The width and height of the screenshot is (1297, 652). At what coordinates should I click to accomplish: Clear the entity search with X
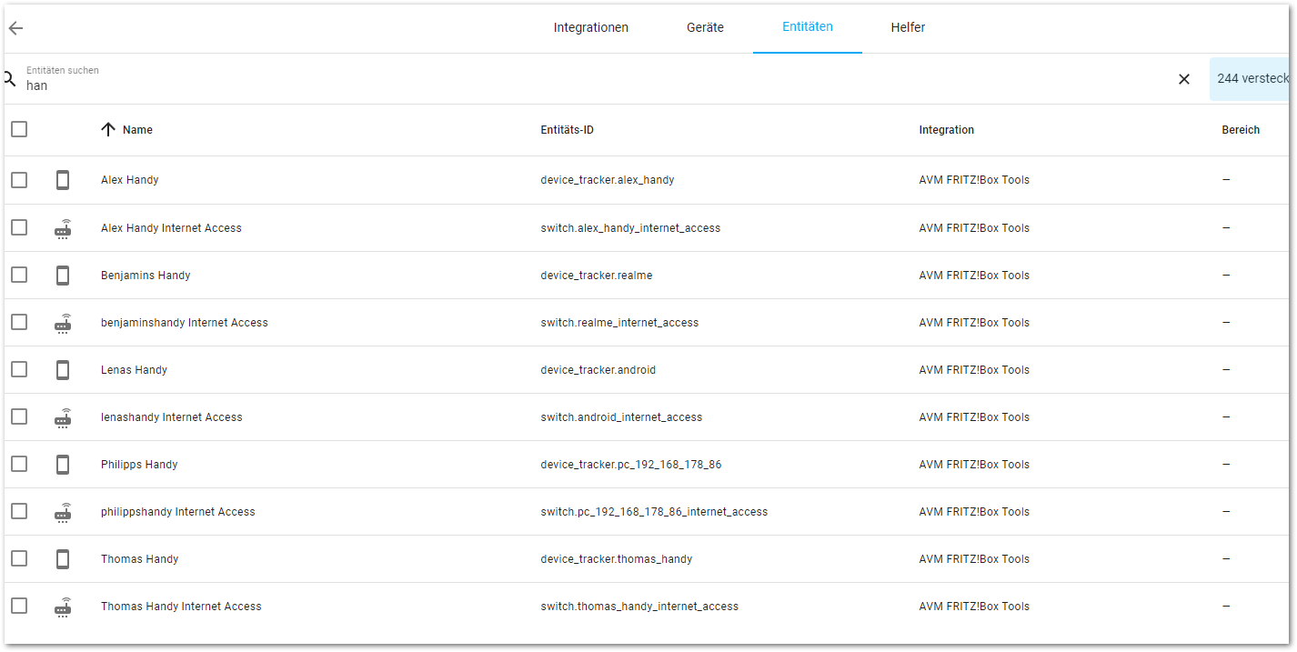pyautogui.click(x=1183, y=79)
